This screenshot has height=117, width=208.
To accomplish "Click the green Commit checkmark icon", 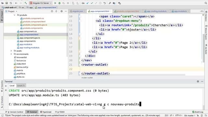I will pos(92,3).
